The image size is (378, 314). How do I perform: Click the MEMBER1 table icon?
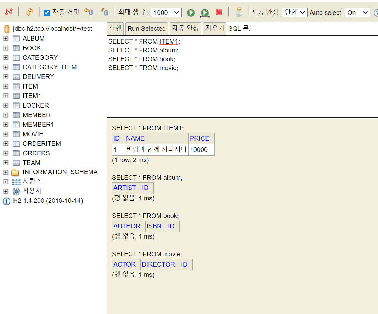pos(16,125)
